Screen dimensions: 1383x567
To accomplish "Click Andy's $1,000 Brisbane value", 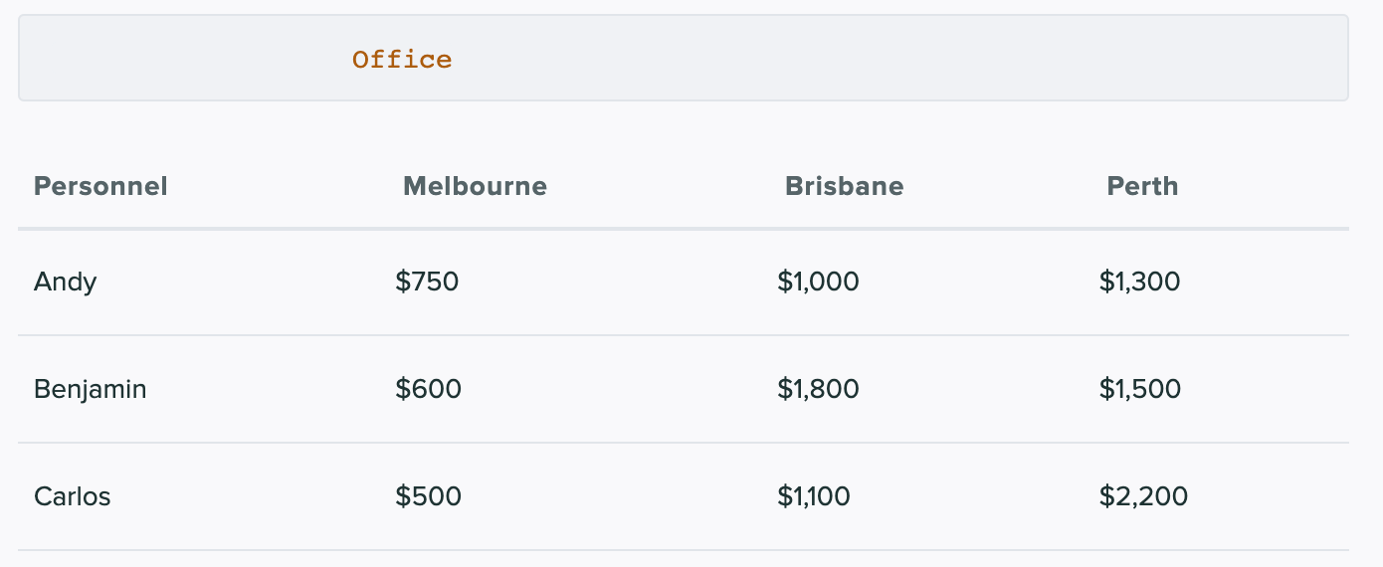I will point(818,282).
